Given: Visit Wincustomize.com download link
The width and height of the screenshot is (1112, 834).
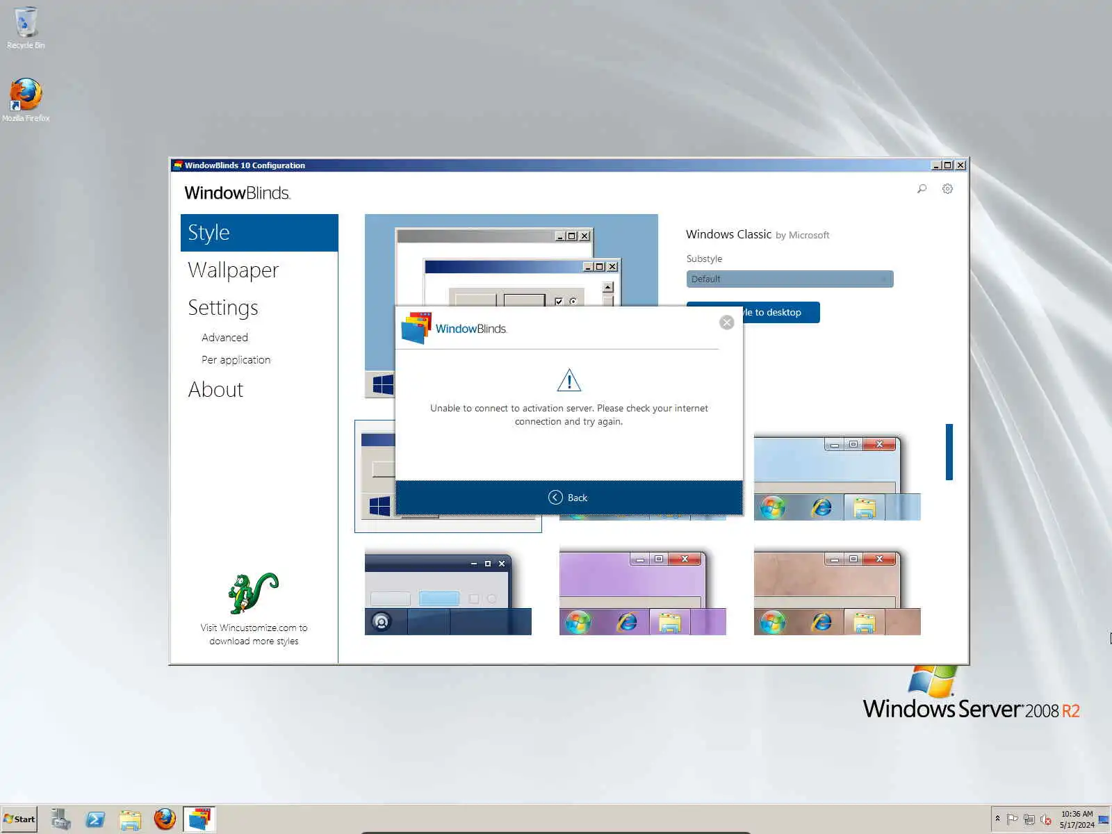Looking at the screenshot, I should coord(254,634).
